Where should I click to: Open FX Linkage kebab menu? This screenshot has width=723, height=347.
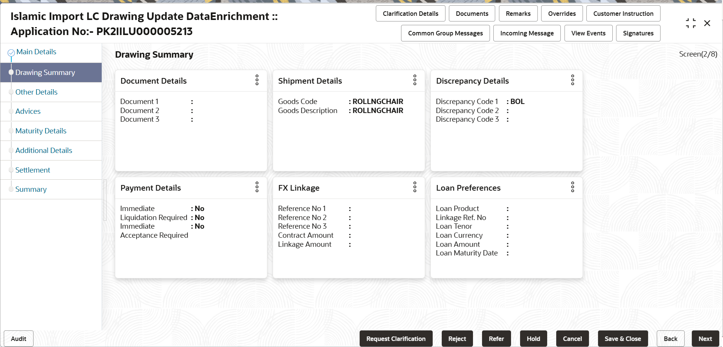[x=415, y=187]
